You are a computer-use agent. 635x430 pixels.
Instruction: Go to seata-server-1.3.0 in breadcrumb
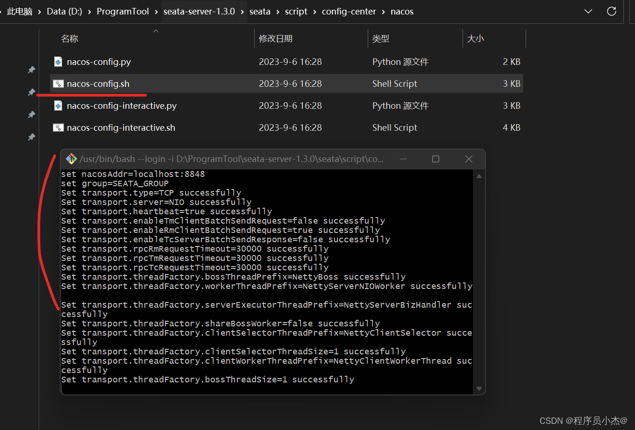(x=199, y=12)
